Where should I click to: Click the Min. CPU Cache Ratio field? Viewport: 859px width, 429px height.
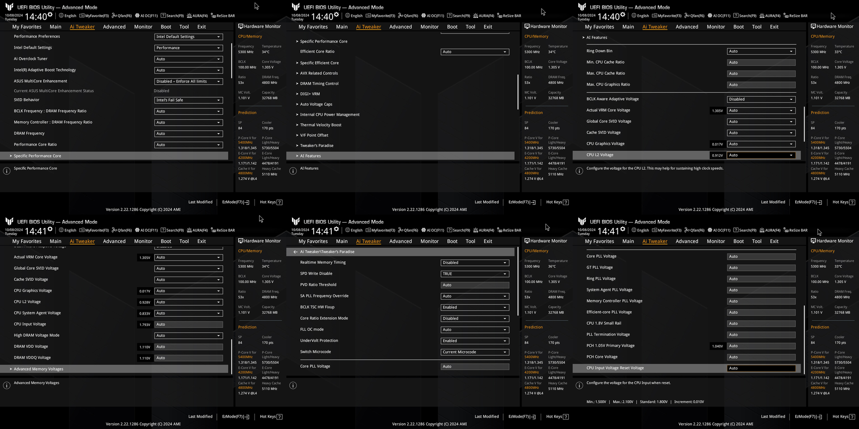(x=761, y=62)
